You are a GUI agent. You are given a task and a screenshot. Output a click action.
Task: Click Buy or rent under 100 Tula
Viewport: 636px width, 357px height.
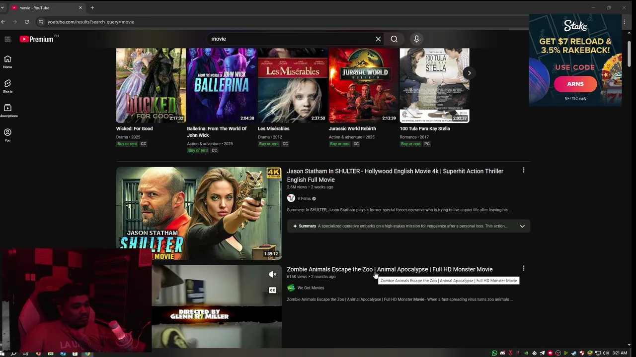click(410, 144)
